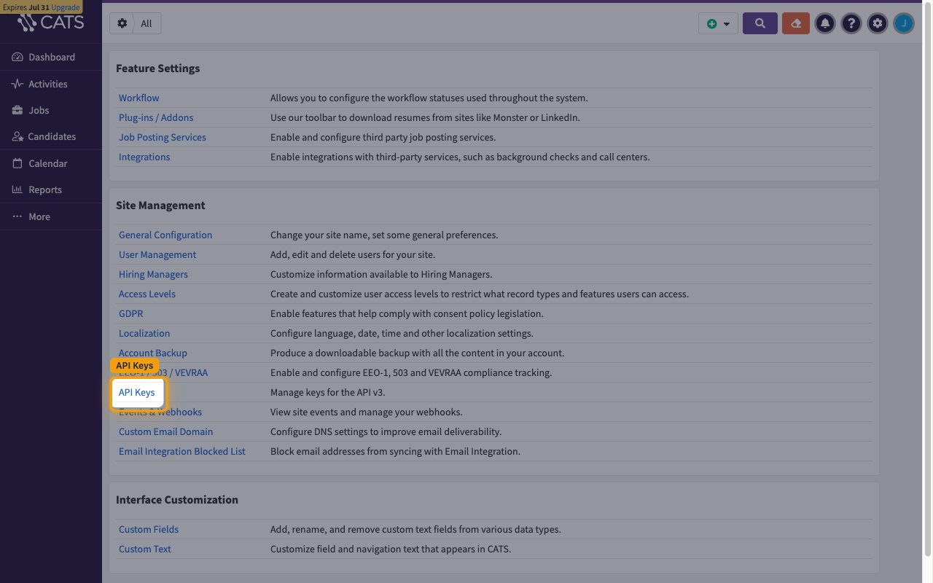The width and height of the screenshot is (933, 583).
Task: Click the Feature Settings heading
Action: (158, 69)
